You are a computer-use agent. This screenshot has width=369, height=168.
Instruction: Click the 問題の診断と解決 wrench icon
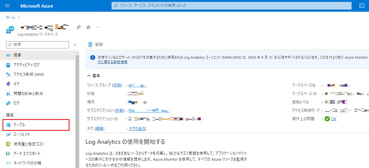click(x=8, y=94)
